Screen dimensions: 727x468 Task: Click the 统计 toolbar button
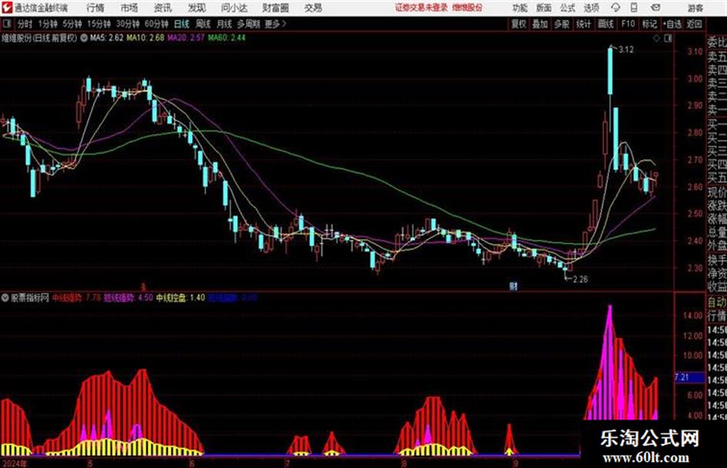tap(583, 24)
